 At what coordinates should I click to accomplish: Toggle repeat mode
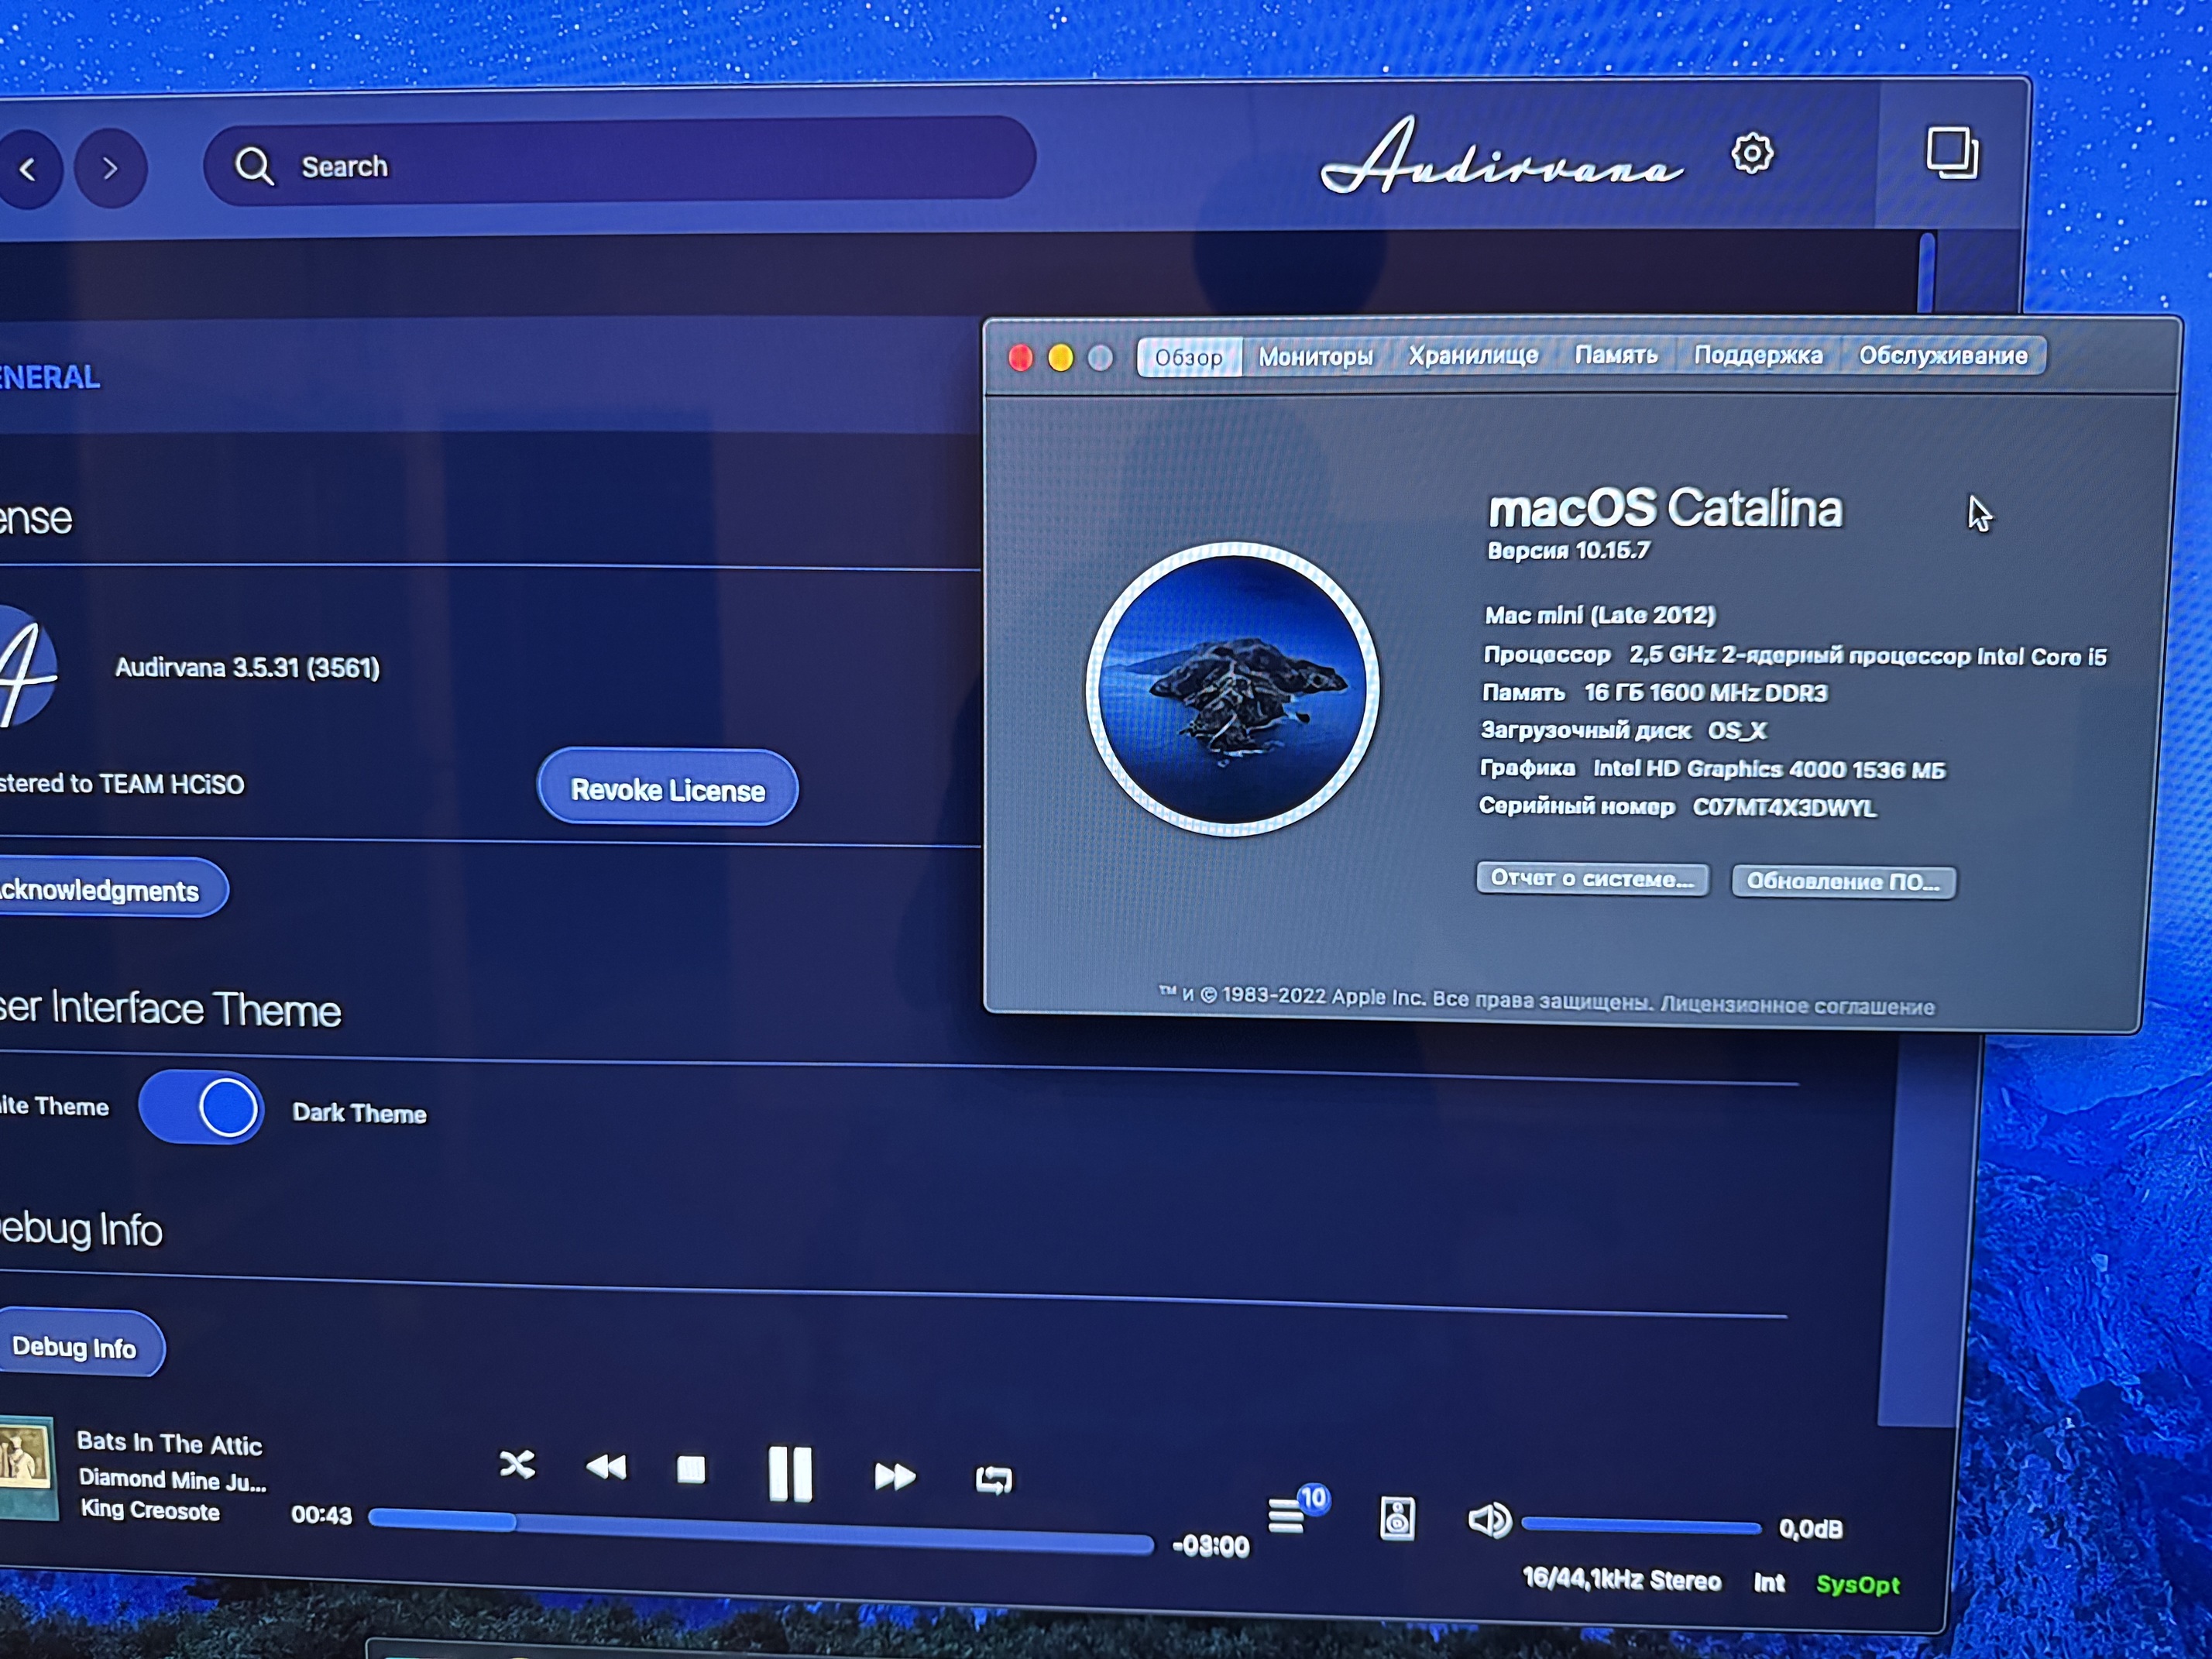click(x=993, y=1479)
